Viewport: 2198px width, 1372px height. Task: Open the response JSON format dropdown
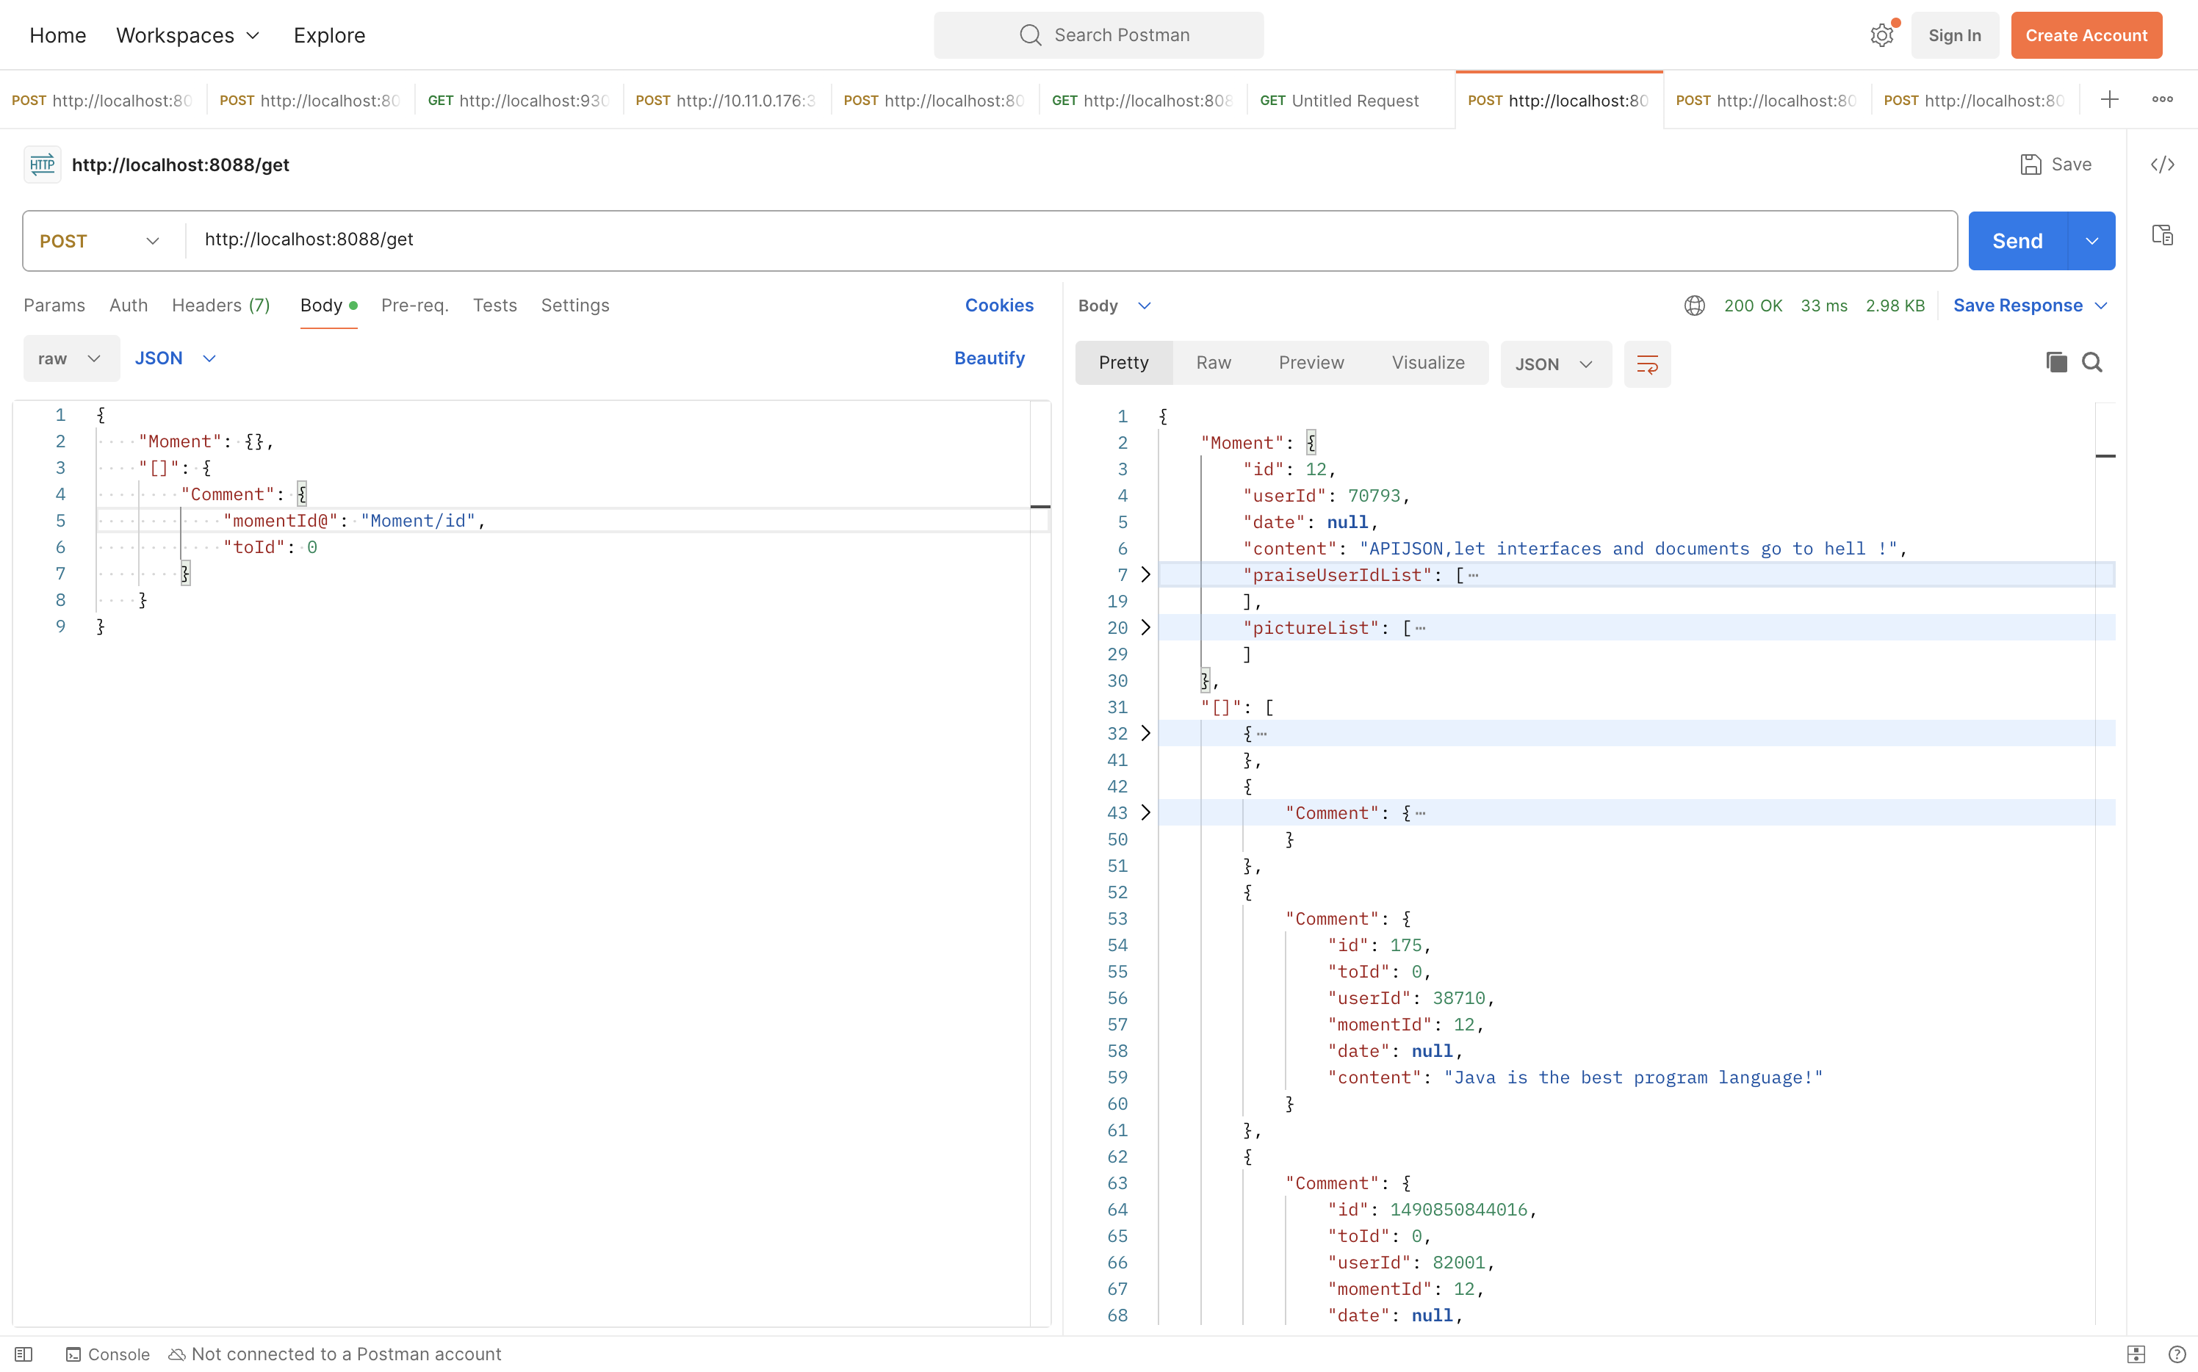(x=1555, y=364)
